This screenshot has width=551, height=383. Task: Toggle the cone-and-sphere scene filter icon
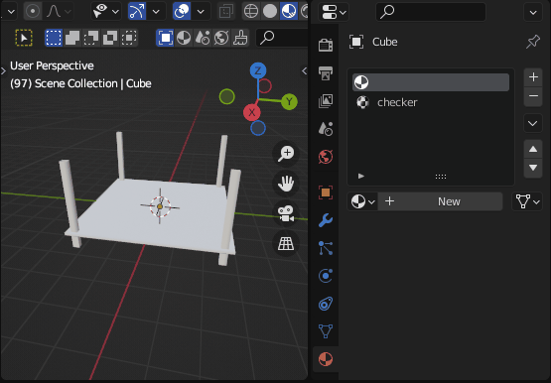[x=203, y=38]
